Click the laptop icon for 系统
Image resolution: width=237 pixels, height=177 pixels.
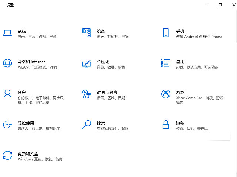tap(7, 33)
